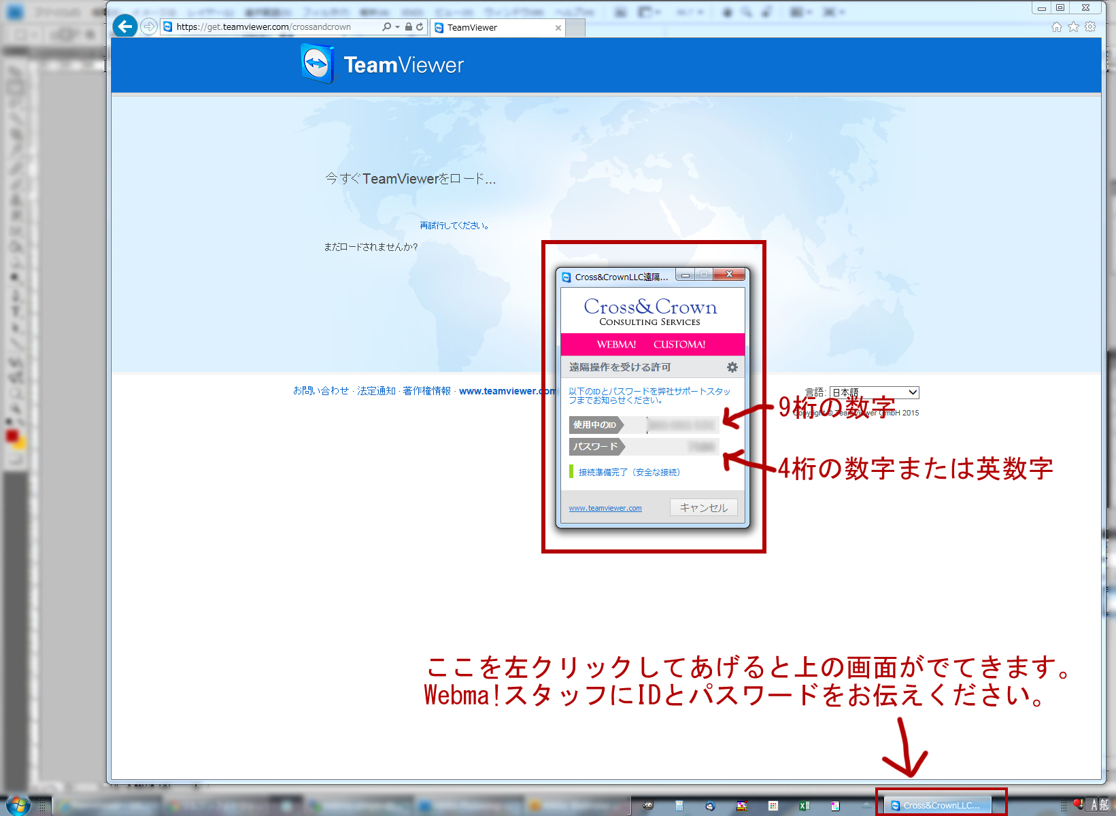Go back using the browser back arrow

click(x=124, y=27)
